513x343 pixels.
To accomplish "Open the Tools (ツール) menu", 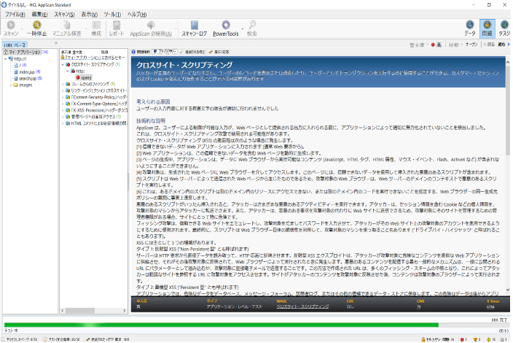I will [x=112, y=15].
